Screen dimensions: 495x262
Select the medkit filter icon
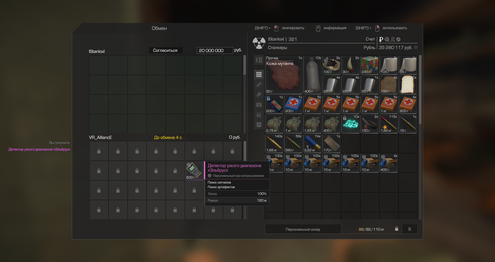(259, 105)
